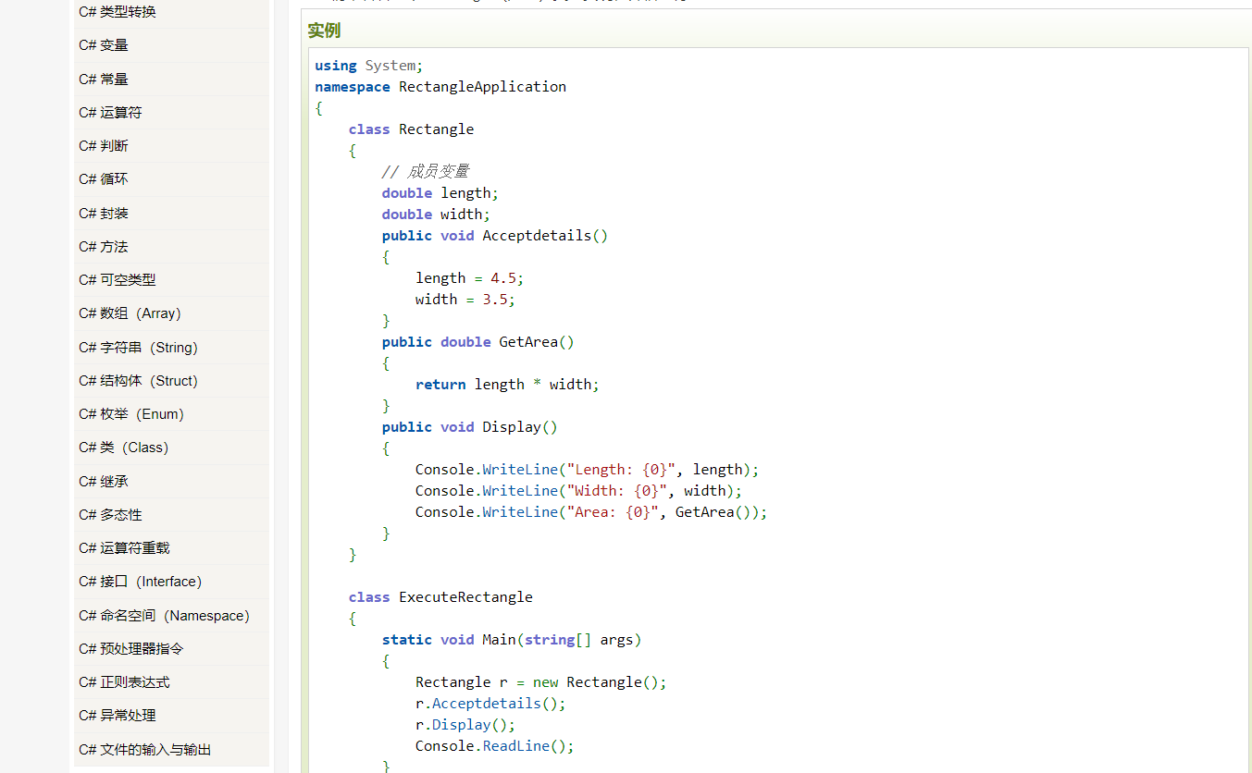Click the C# 字符串 (String) link
The height and width of the screenshot is (773, 1252).
138,348
